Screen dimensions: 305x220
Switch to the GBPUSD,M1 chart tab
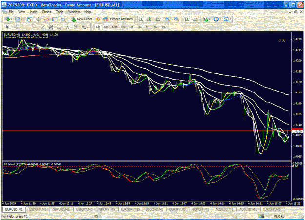pos(61,209)
